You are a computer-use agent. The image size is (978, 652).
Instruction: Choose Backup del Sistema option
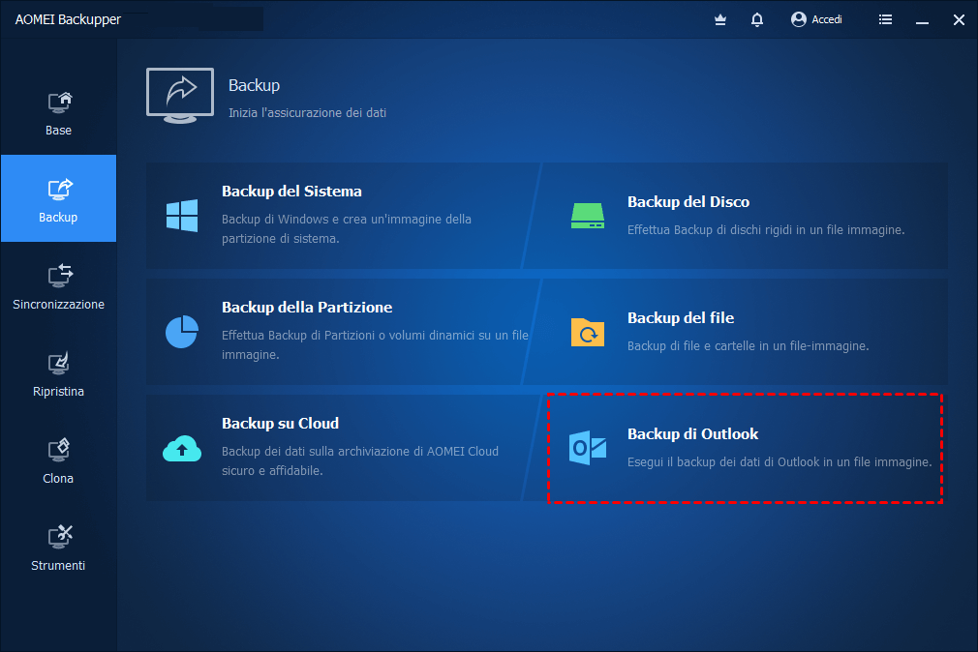[343, 216]
